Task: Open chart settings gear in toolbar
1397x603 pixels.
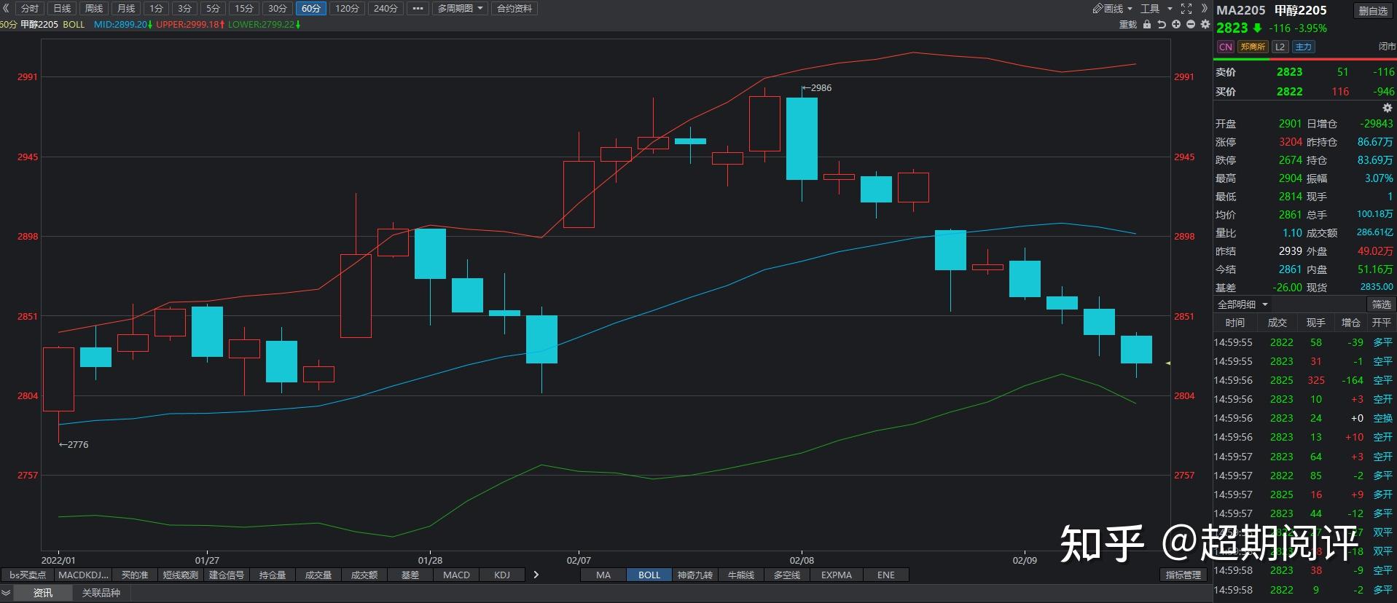Action: (1205, 25)
